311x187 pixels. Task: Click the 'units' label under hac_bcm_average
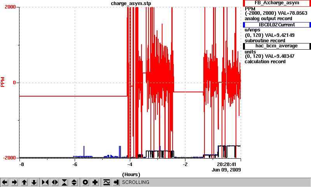click(x=250, y=52)
